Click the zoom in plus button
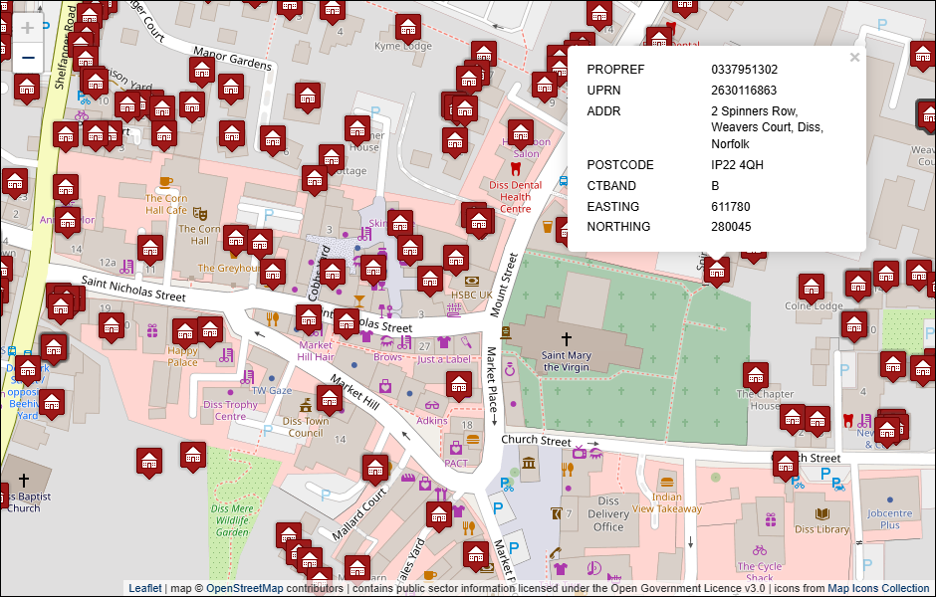The width and height of the screenshot is (936, 597). (28, 28)
